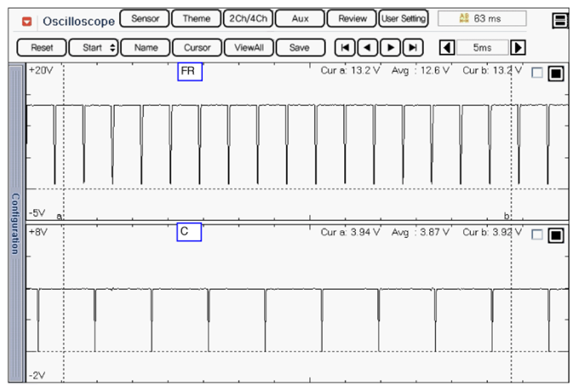Click the FR 'Cur a: 13.2 V' readout

[350, 71]
